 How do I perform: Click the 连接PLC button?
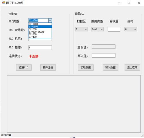pos(24,67)
